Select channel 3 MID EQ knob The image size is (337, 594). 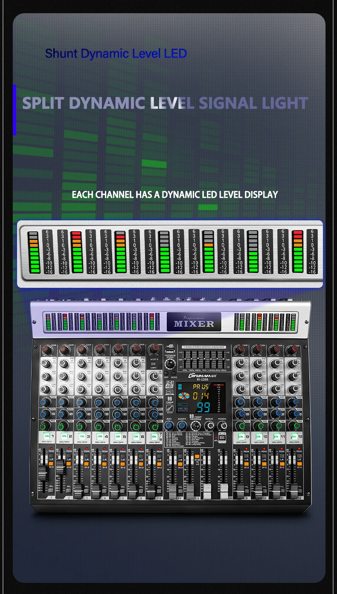[x=81, y=377]
